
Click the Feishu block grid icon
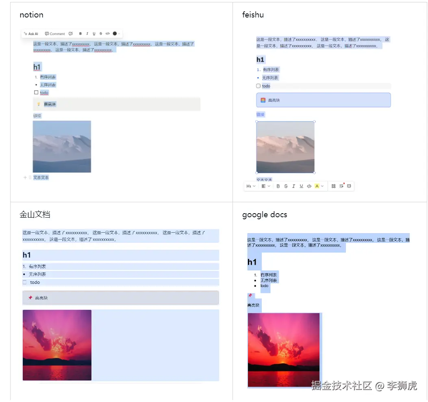334,186
